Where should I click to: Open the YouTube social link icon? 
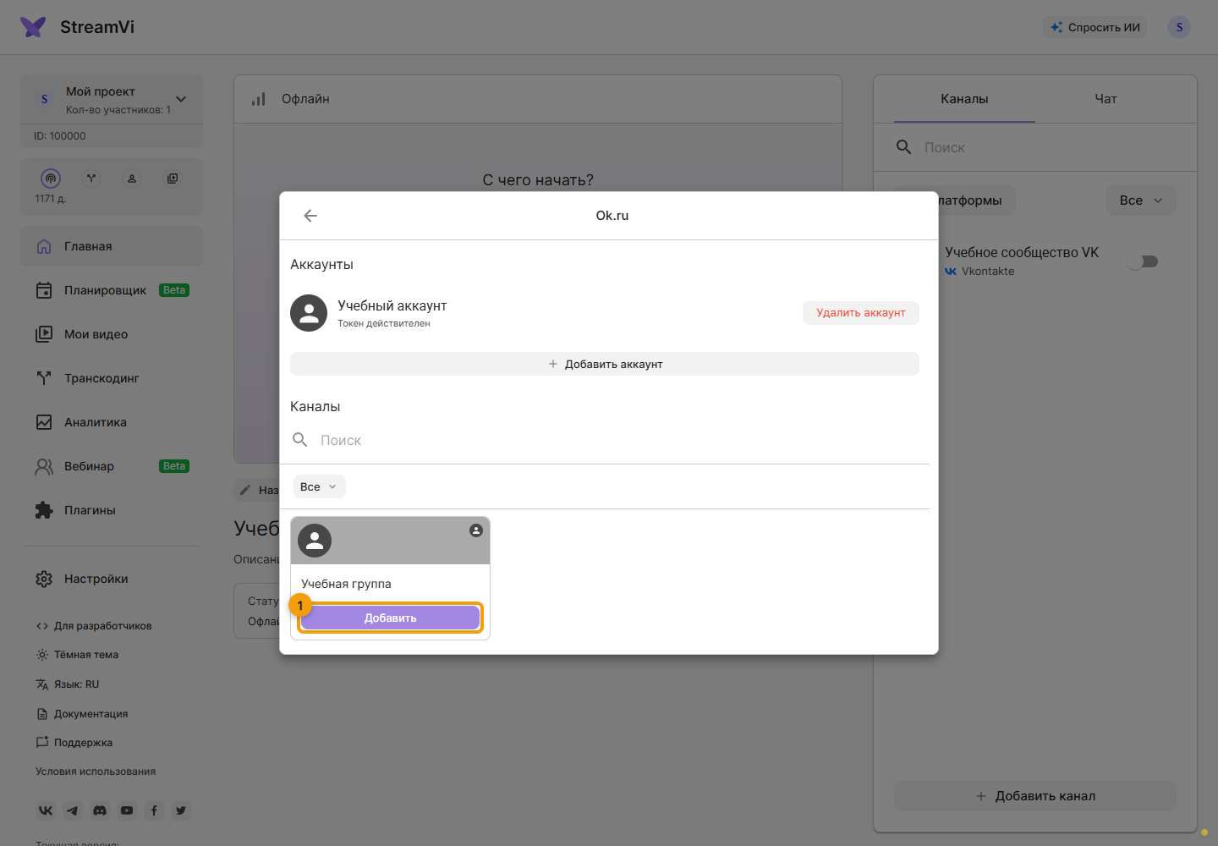click(127, 810)
